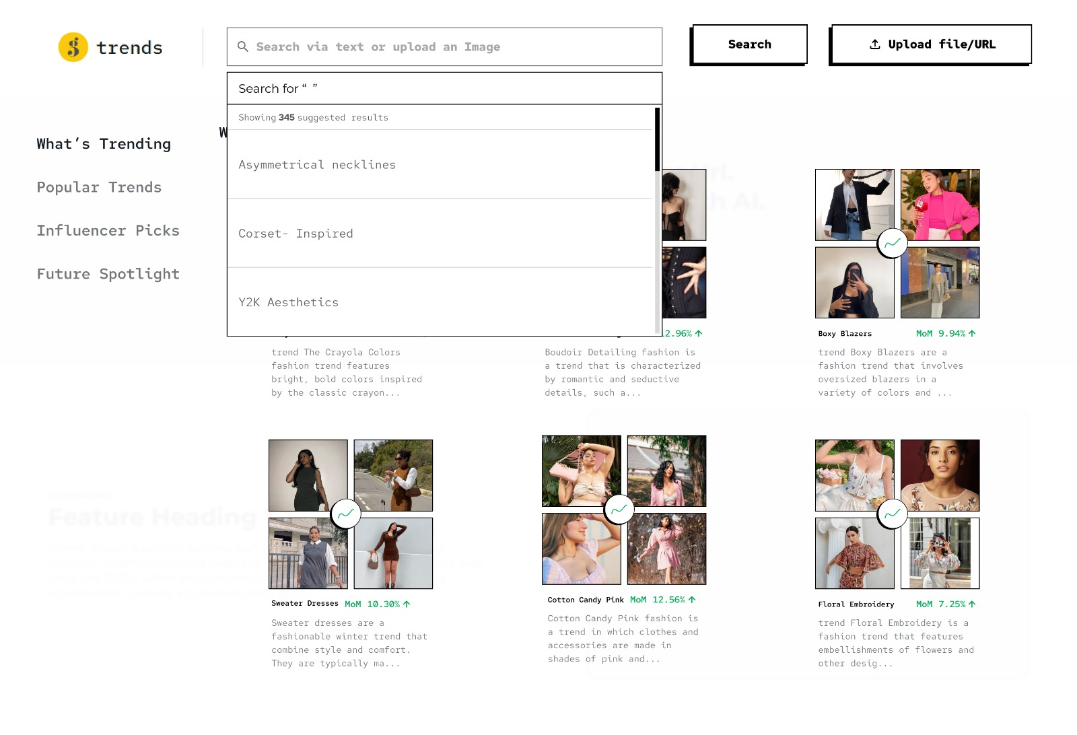The image size is (1077, 735).
Task: Choose the Asymmetrical necklines suggestion
Action: coord(440,164)
